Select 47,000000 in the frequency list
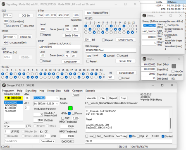The width and height of the screenshot is (186, 150). tap(10, 108)
